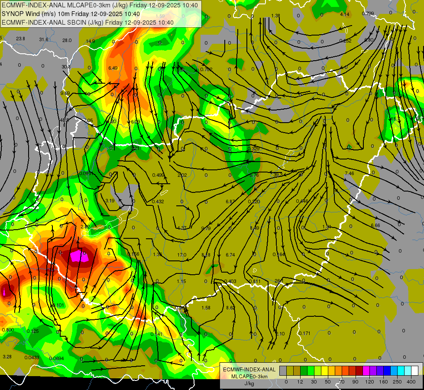Viewport: 424px width, 390px height.
Task: Click the map value 2.82
Action: [x=85, y=227]
